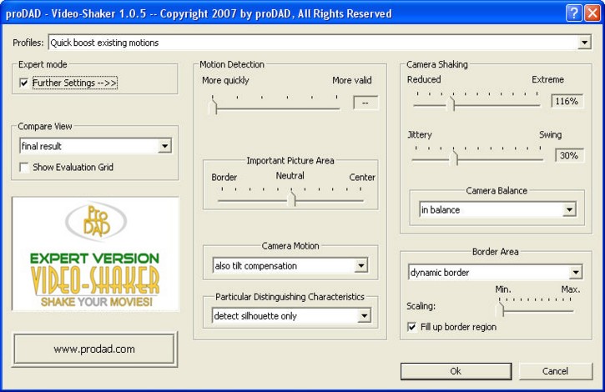
Task: Click the Cancel button
Action: [x=555, y=371]
